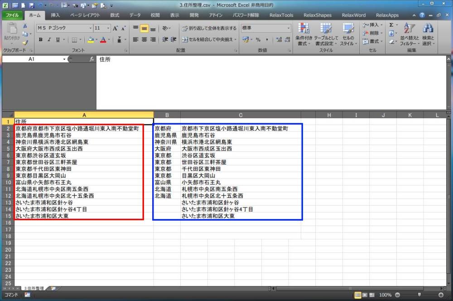Screen dimensions: 453x301
Task: Click the insert function fx icon
Action: point(92,59)
